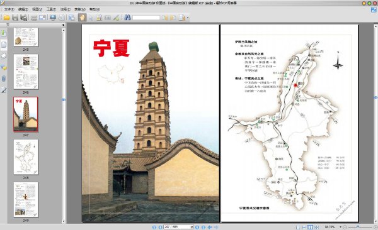Click the Print icon in toolbar

click(x=34, y=18)
